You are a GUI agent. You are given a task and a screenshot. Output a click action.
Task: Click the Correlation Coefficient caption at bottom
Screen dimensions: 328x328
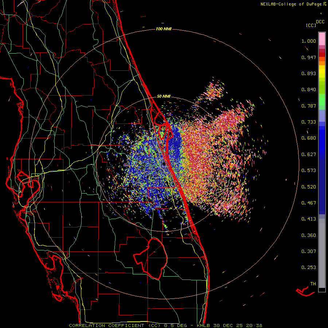click(x=165, y=325)
